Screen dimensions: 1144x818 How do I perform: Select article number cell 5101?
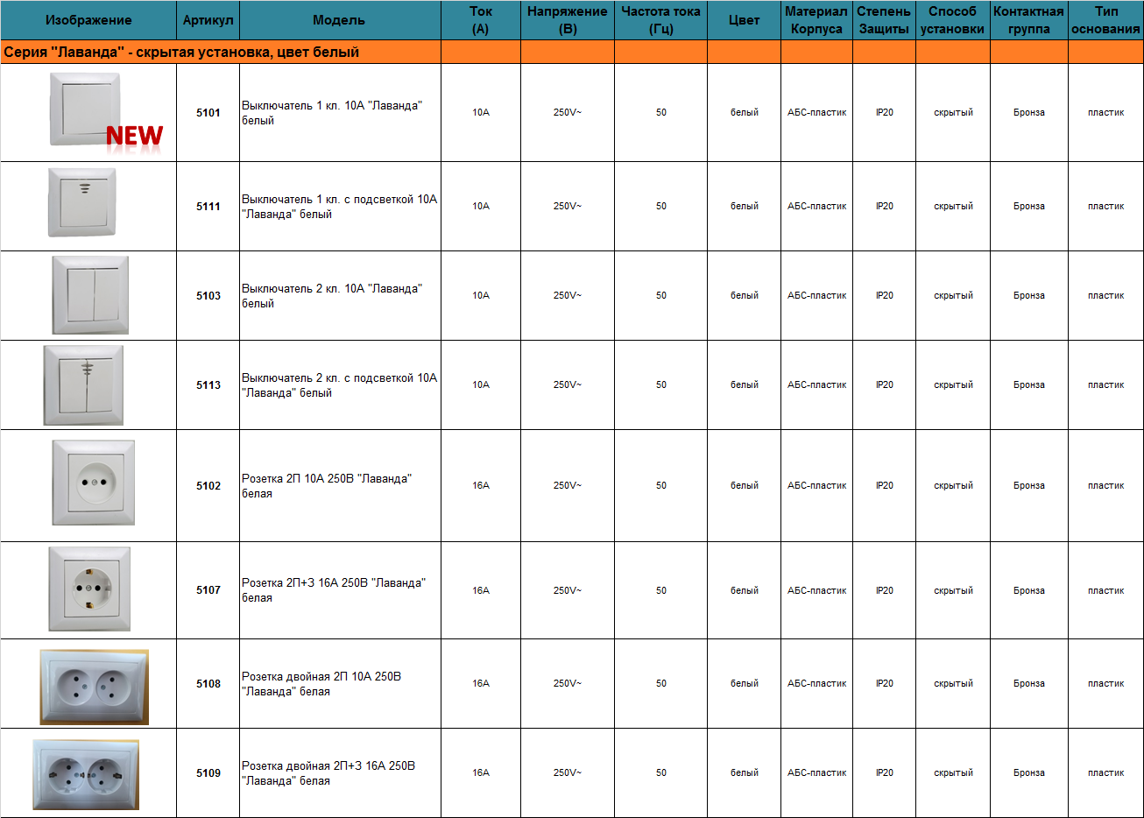click(x=208, y=113)
